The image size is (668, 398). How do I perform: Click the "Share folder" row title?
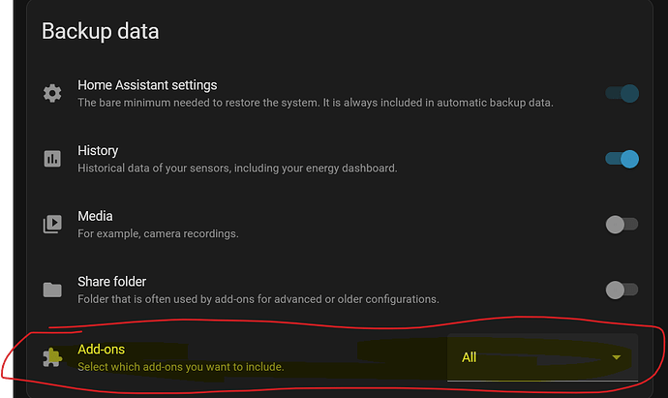click(111, 282)
